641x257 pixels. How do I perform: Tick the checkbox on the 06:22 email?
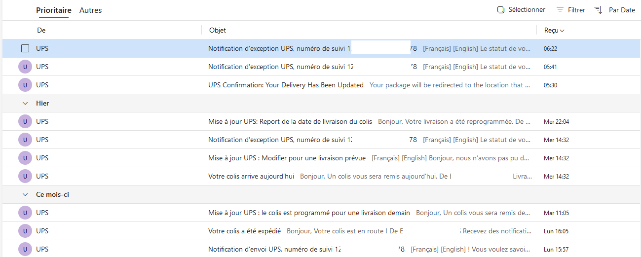click(x=25, y=48)
